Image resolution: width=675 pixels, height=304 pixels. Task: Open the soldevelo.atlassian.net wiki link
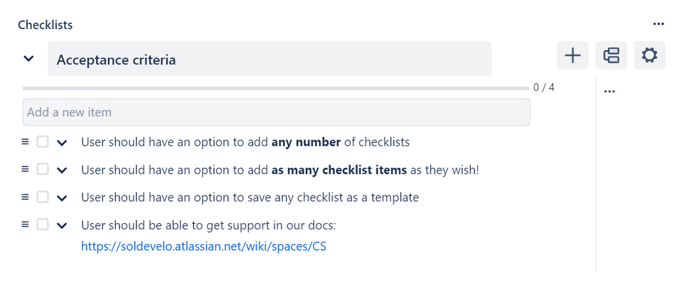203,247
